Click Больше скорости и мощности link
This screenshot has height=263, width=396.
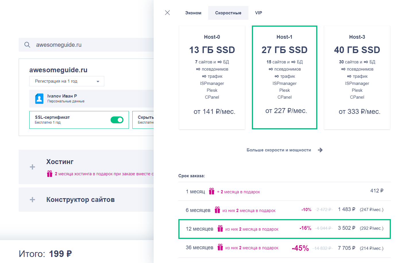tap(279, 150)
